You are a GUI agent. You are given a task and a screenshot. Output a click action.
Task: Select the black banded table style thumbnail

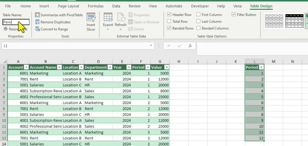[x=294, y=21]
